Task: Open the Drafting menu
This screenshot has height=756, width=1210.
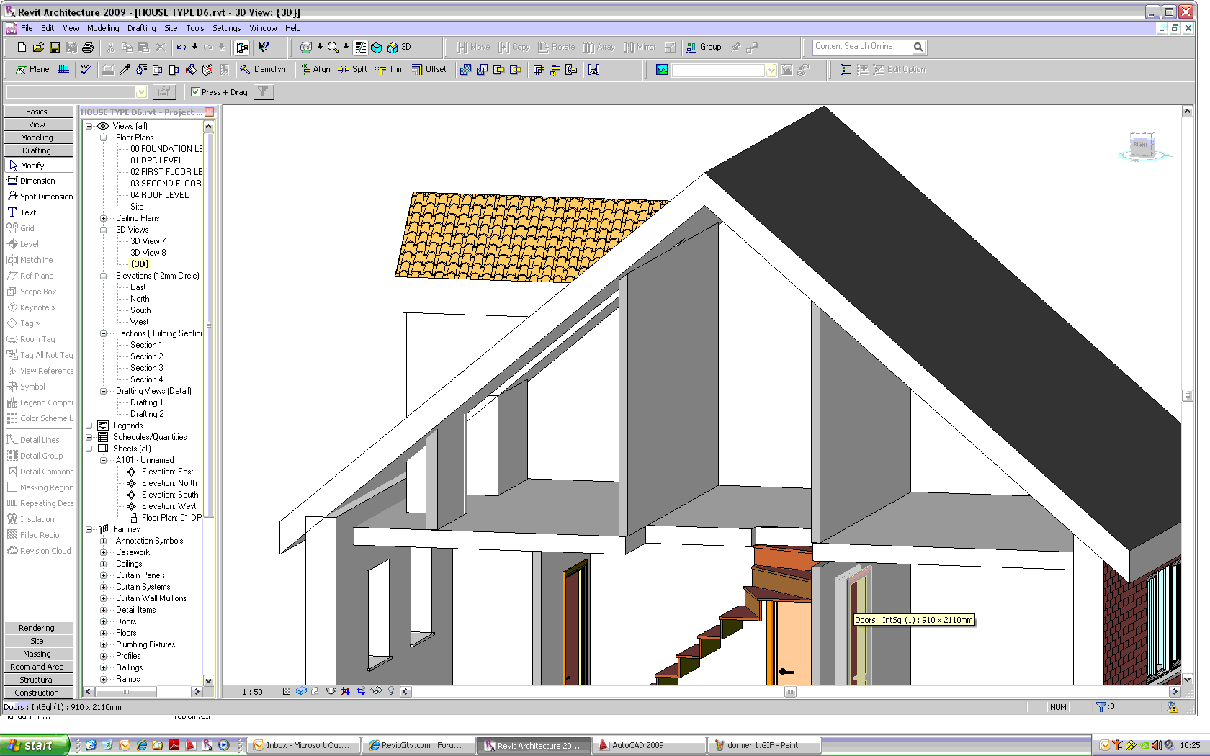Action: coord(141,28)
